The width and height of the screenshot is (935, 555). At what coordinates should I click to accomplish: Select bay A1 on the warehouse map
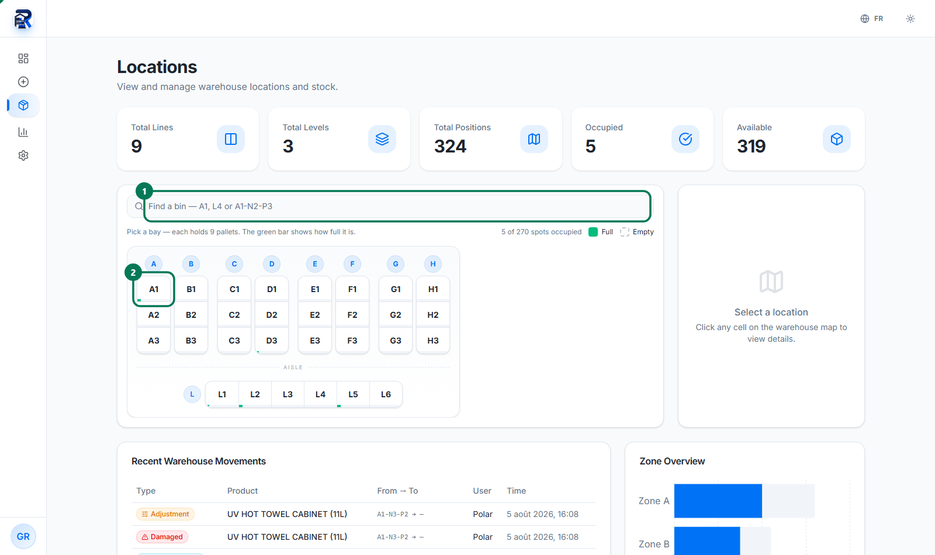[x=154, y=289]
